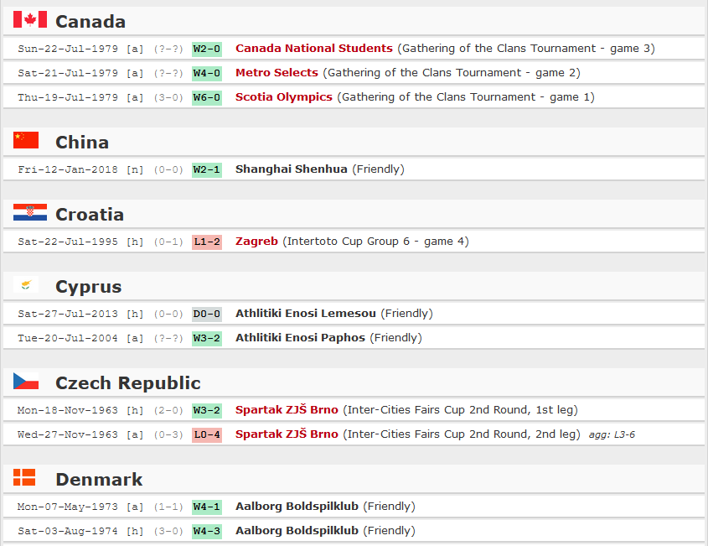Select the Czech Republic country heading

(x=128, y=383)
